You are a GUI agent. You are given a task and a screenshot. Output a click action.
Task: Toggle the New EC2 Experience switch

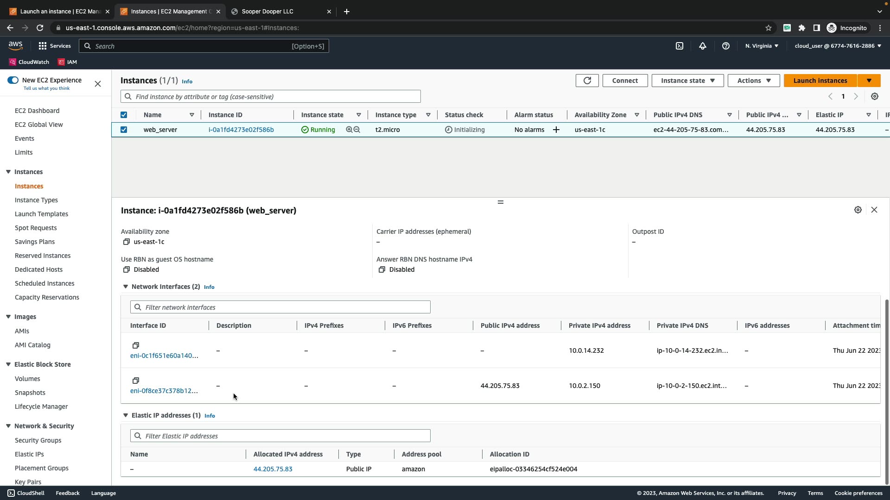pyautogui.click(x=13, y=80)
